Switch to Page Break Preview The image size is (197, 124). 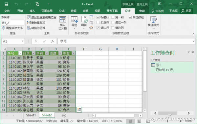pyautogui.click(x=148, y=121)
